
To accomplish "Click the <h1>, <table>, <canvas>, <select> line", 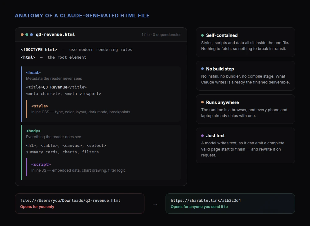I will 66,146.
